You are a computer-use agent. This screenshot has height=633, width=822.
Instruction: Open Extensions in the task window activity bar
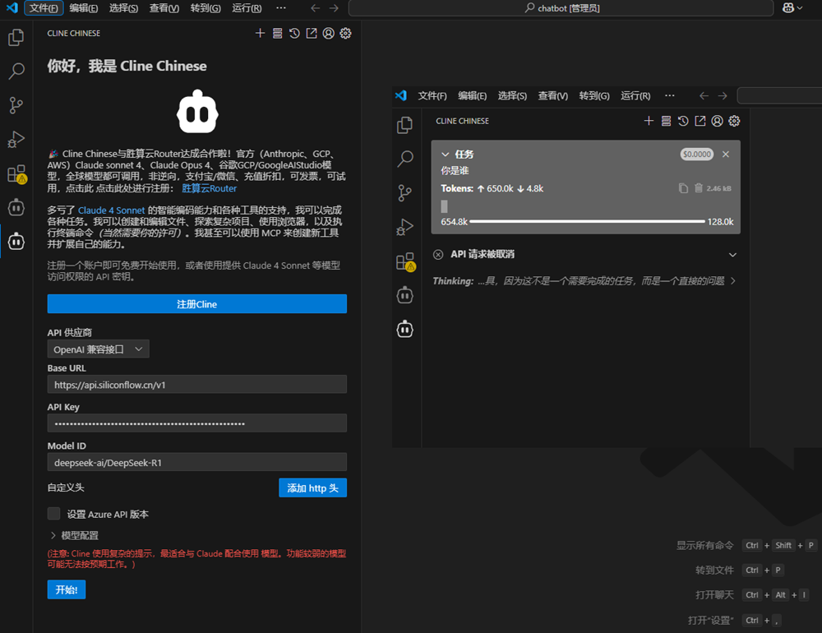pos(405,261)
